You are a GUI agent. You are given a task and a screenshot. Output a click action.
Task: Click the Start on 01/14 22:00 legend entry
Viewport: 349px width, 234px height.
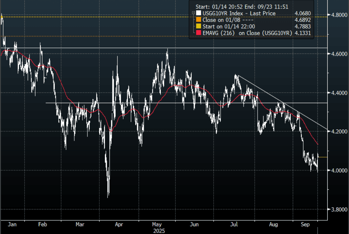(224, 27)
